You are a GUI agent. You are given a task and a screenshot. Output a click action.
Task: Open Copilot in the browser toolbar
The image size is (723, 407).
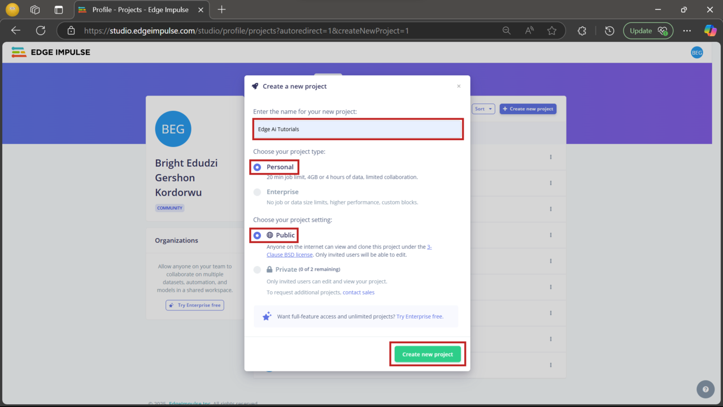(x=710, y=30)
